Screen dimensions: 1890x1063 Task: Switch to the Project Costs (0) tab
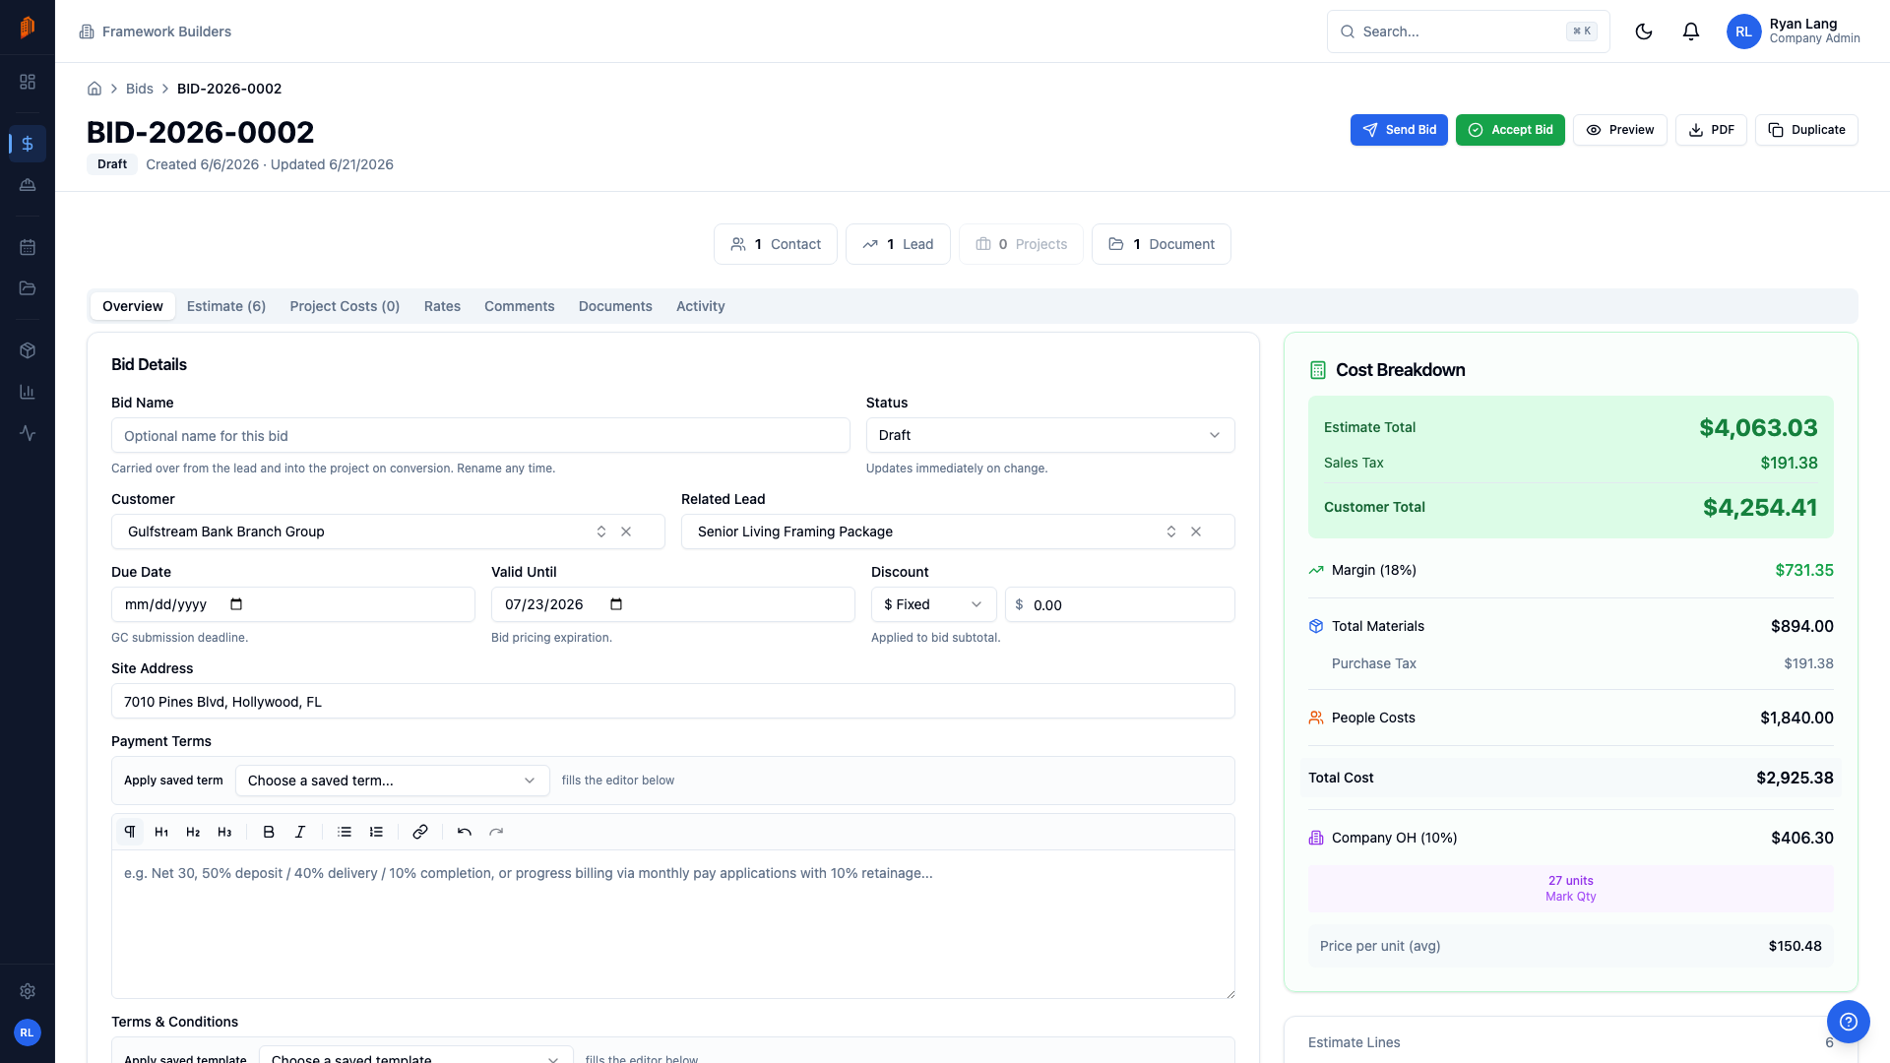(345, 306)
